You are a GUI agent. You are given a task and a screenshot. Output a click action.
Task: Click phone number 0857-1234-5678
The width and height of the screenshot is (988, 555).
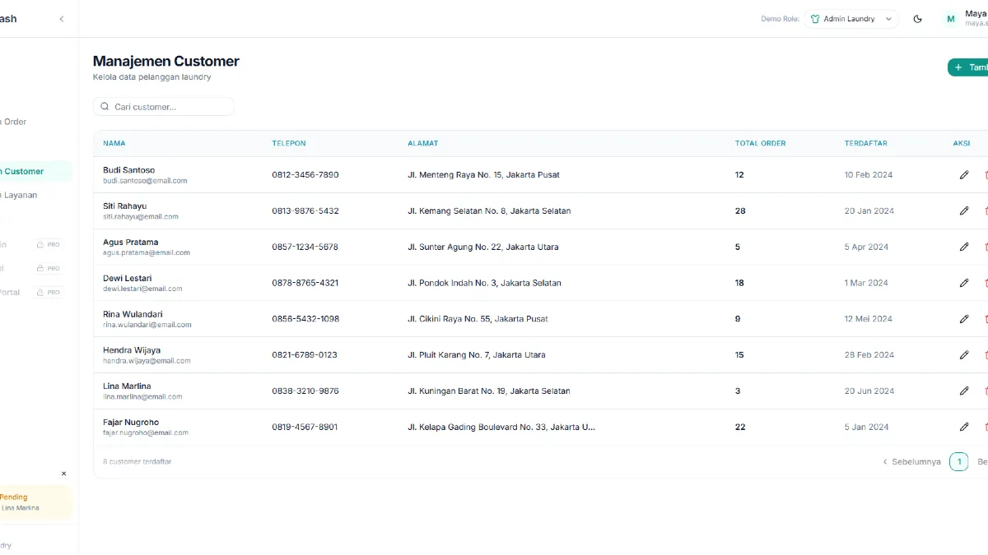pos(305,247)
